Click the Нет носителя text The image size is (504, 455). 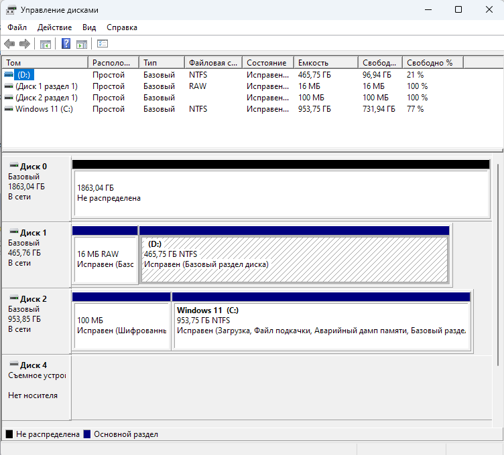(x=33, y=395)
